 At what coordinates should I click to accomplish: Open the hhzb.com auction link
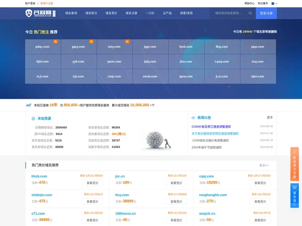39,176
